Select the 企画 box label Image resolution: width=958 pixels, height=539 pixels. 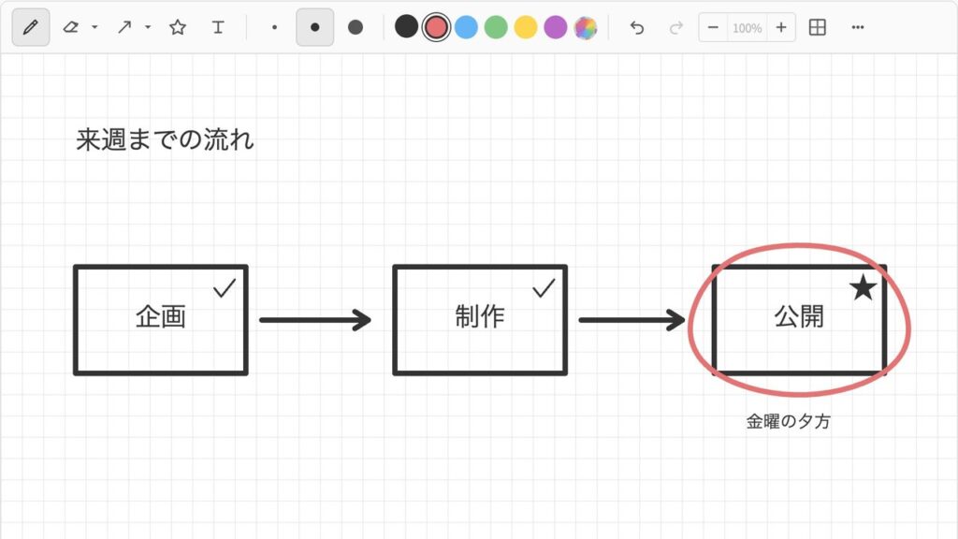161,316
